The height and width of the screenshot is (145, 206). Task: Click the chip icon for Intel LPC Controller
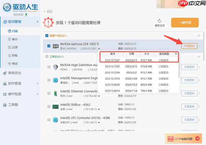pos(55,120)
